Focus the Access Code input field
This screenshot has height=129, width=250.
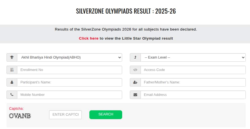[x=193, y=70]
